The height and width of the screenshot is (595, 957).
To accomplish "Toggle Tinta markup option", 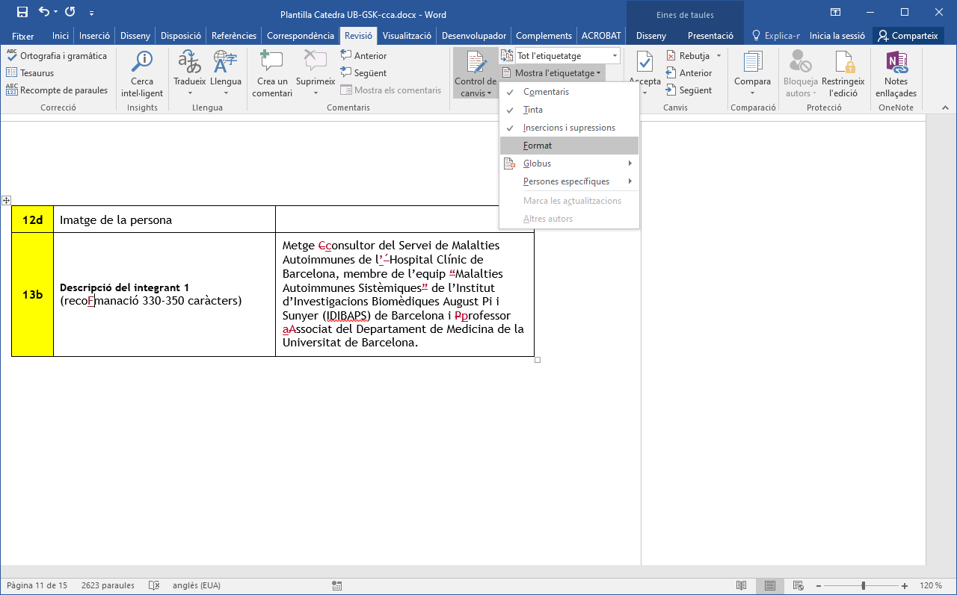I will click(x=533, y=110).
